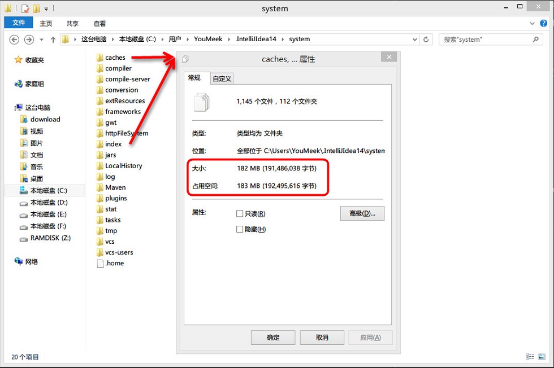Click the 确定 button
The width and height of the screenshot is (554, 368).
point(273,338)
